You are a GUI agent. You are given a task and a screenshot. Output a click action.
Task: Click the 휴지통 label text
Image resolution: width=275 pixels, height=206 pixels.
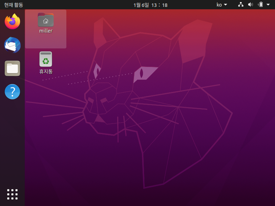[46, 71]
